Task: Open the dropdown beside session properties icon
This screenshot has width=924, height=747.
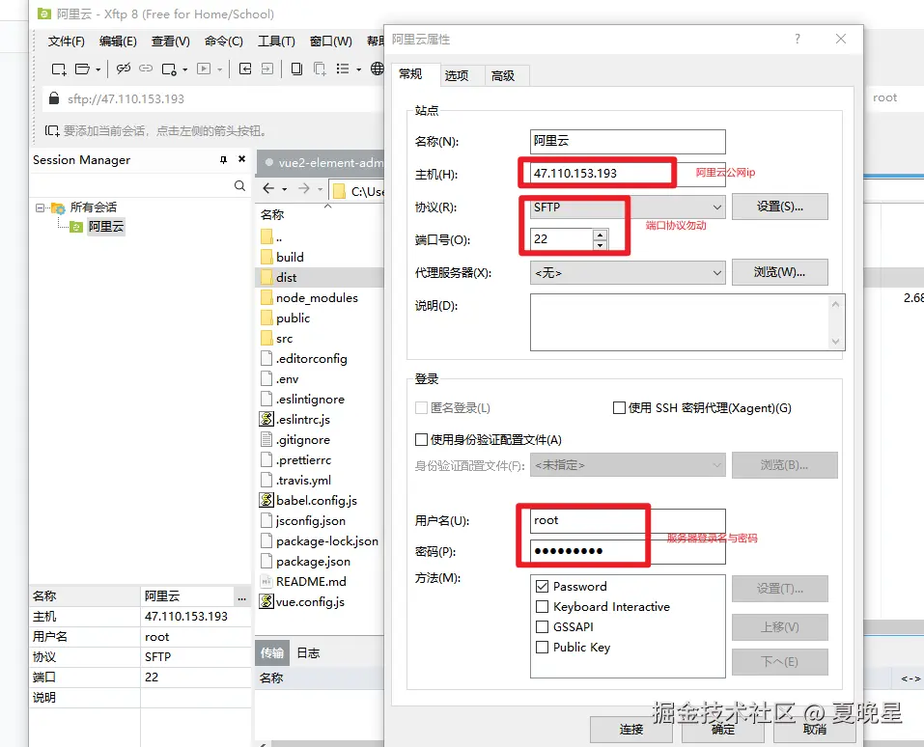Action: pyautogui.click(x=185, y=69)
